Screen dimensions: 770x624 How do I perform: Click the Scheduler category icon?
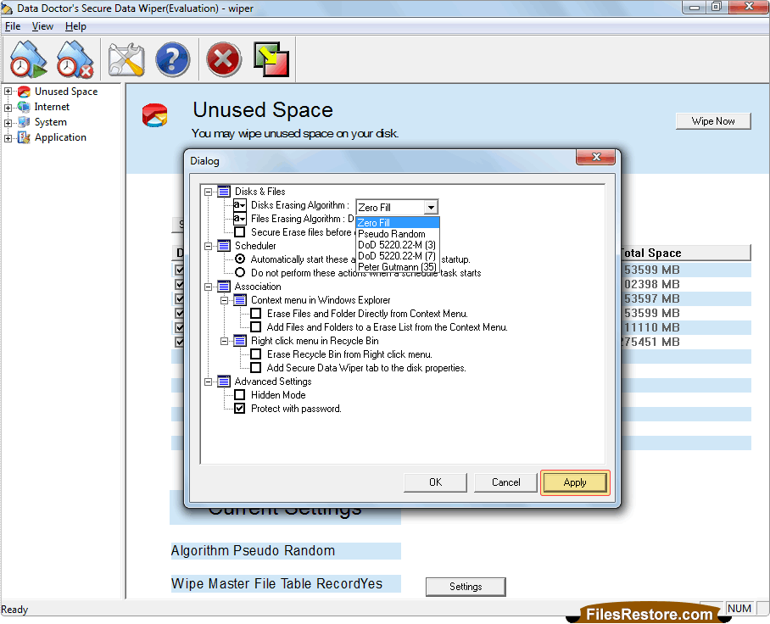[x=224, y=246]
